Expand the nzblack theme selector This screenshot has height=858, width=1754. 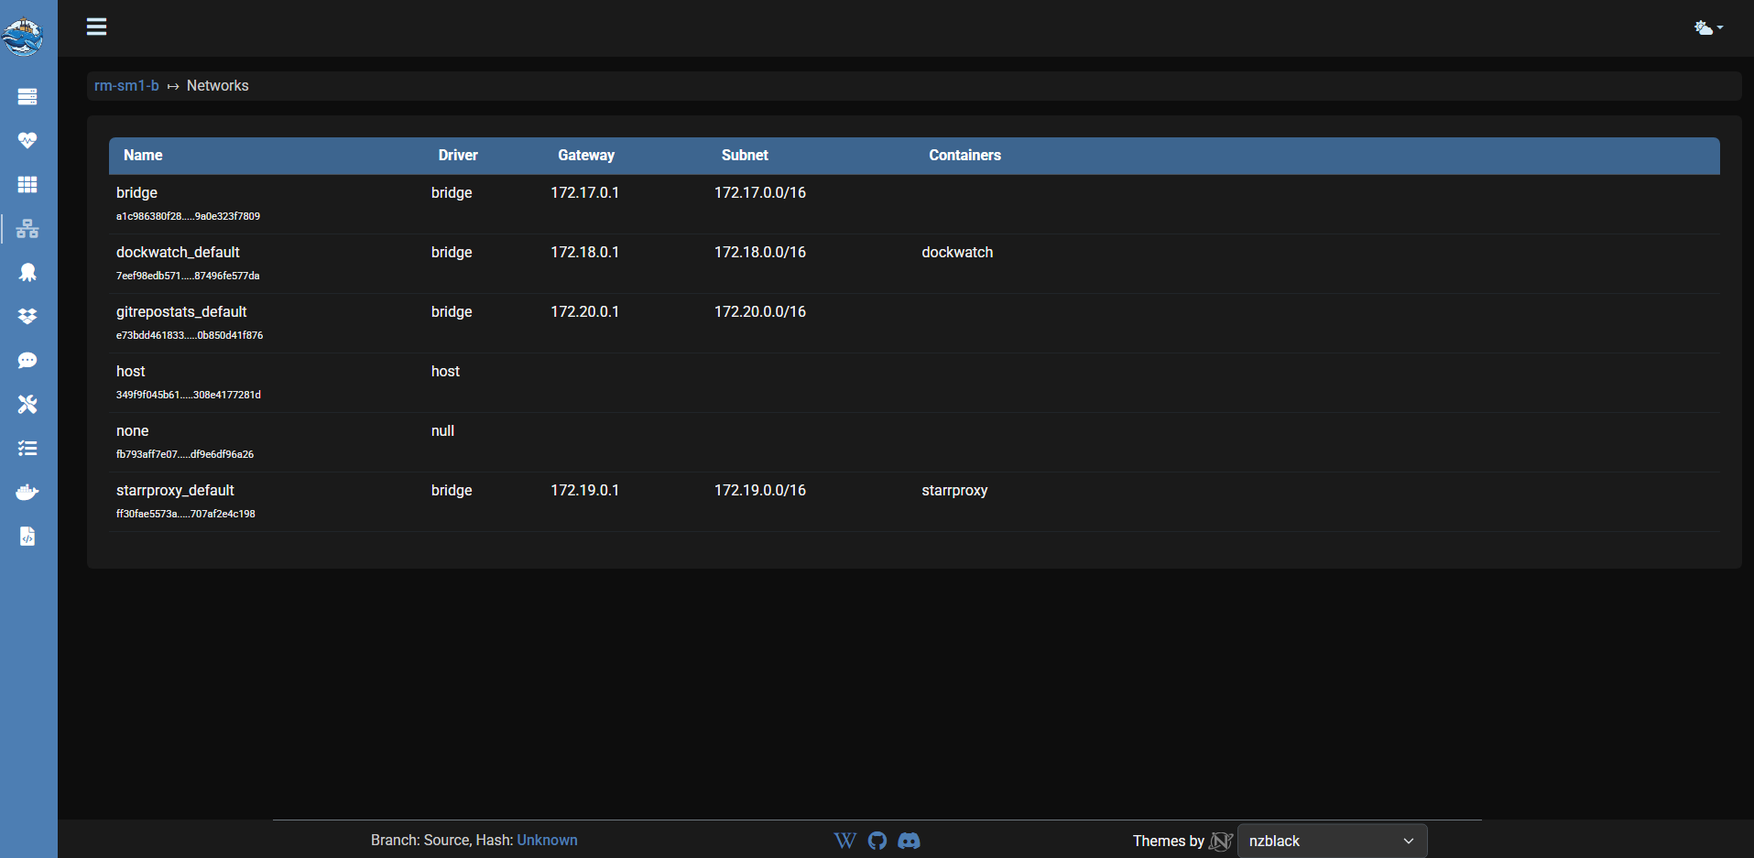[1331, 841]
